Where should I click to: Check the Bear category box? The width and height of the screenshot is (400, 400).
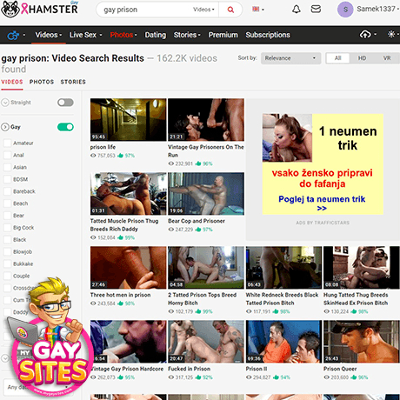7,216
